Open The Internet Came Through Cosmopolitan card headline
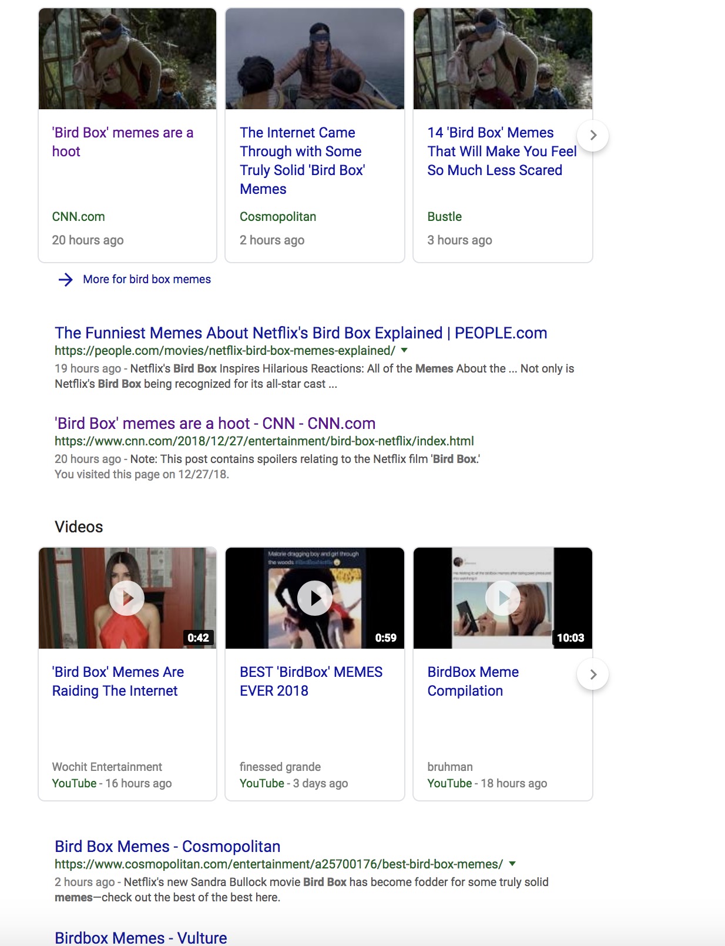The image size is (725, 946). click(303, 161)
